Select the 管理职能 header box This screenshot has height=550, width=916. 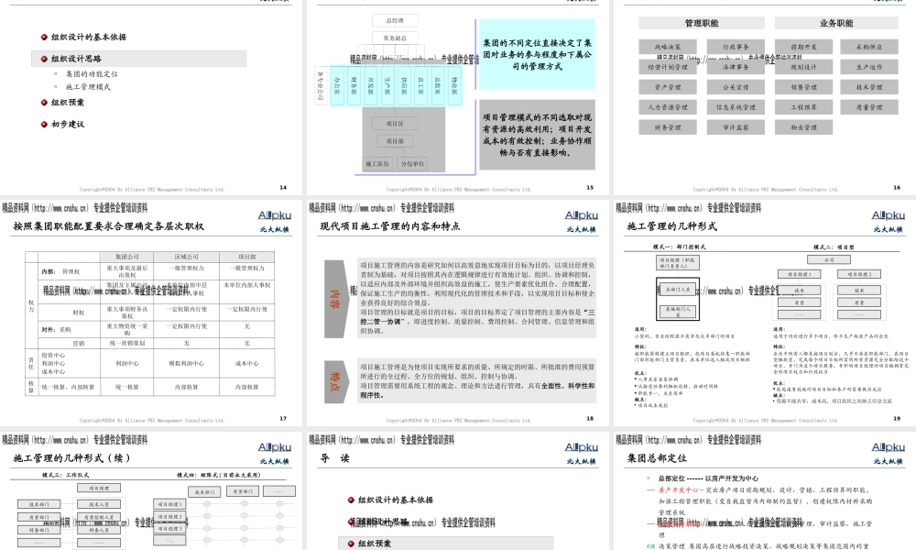point(702,23)
